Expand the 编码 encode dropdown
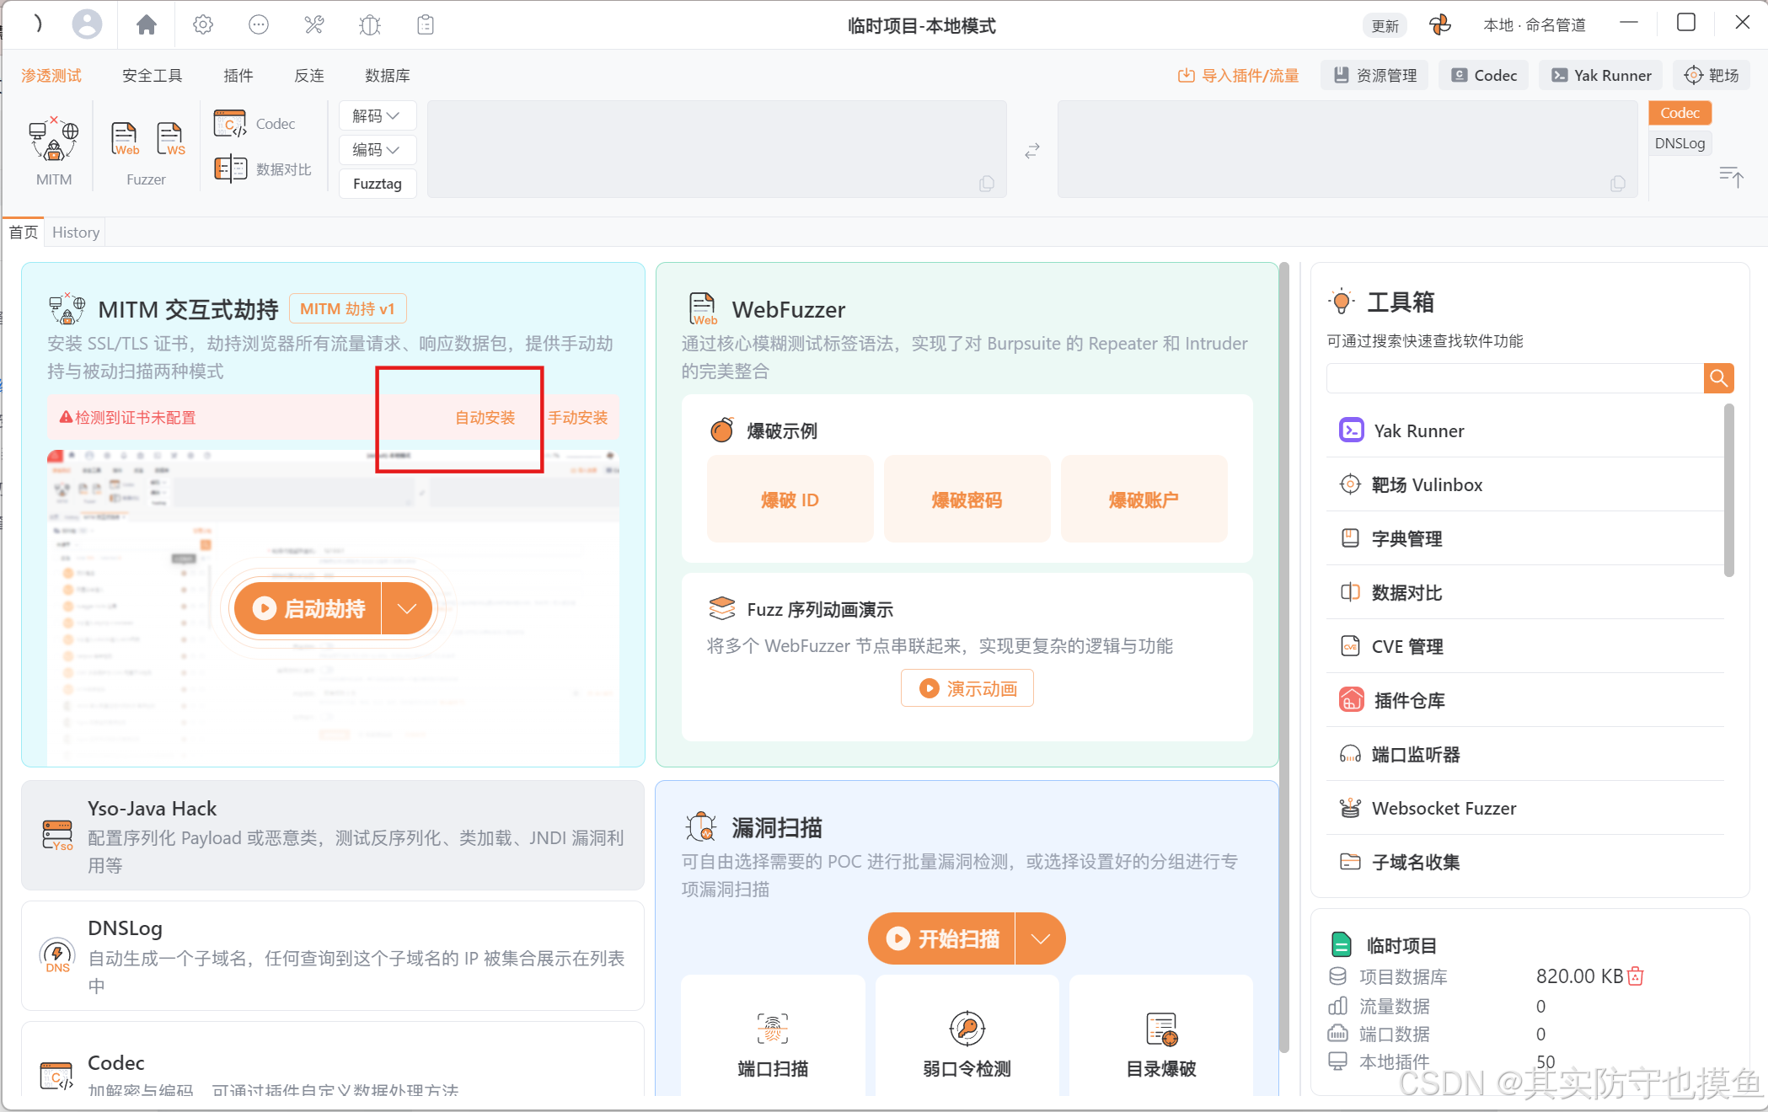This screenshot has width=1768, height=1112. (x=377, y=149)
